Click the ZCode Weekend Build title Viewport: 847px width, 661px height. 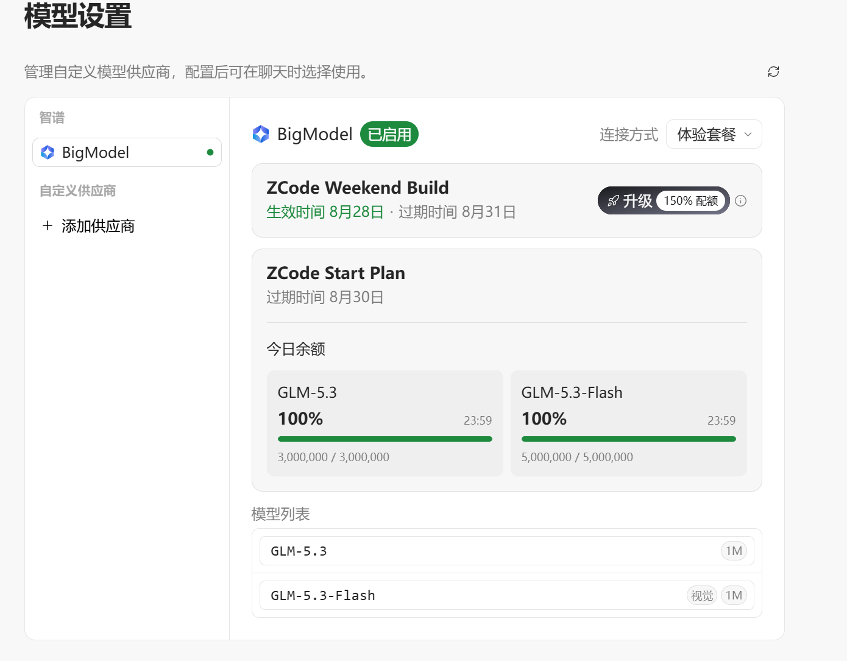tap(358, 188)
